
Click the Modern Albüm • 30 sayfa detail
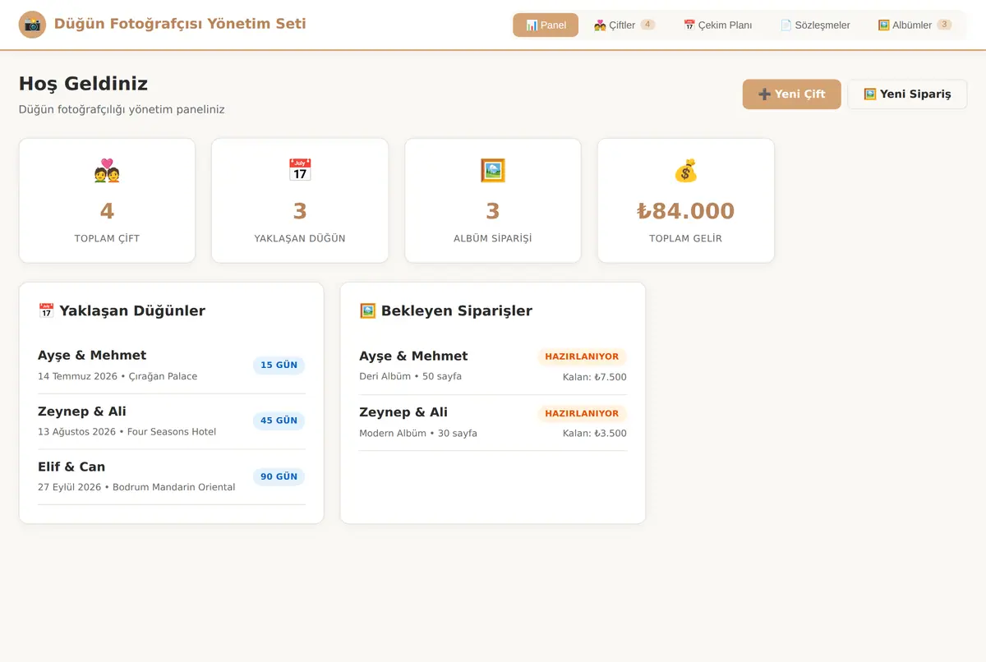[x=418, y=434]
